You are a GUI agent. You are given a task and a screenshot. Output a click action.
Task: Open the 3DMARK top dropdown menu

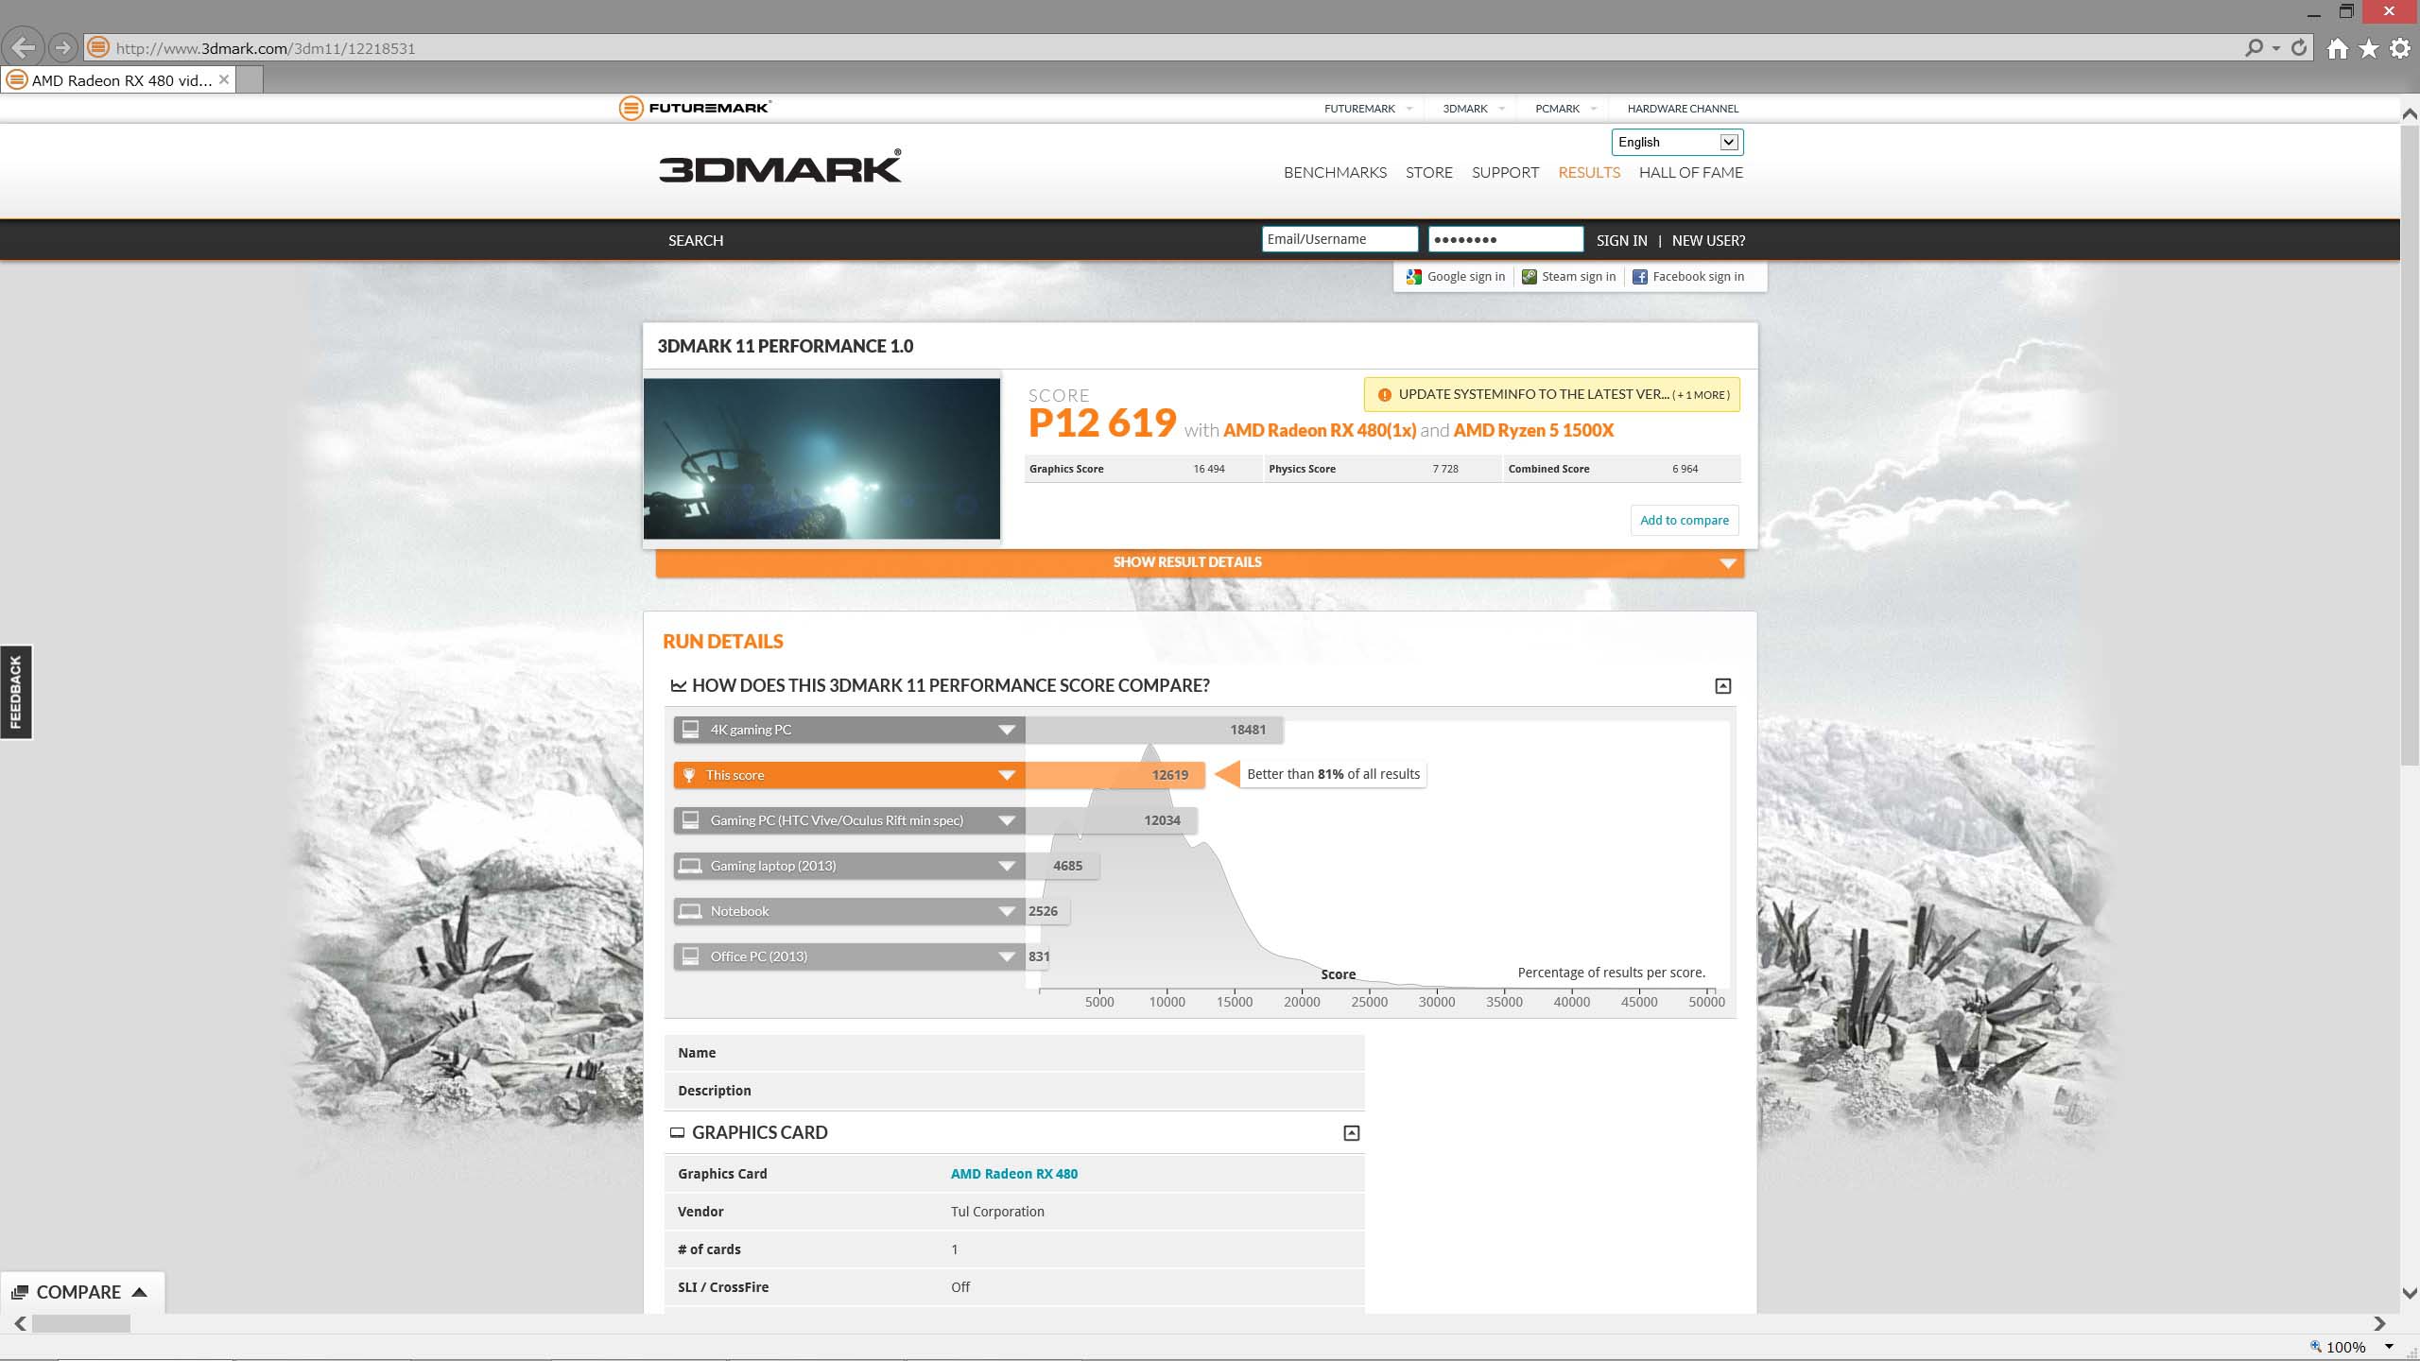(1473, 109)
